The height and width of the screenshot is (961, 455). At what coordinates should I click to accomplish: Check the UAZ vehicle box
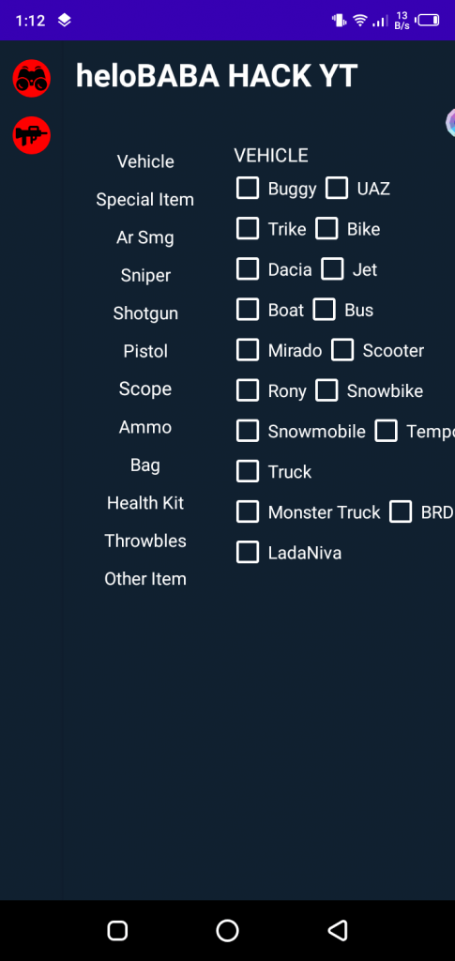tap(337, 188)
